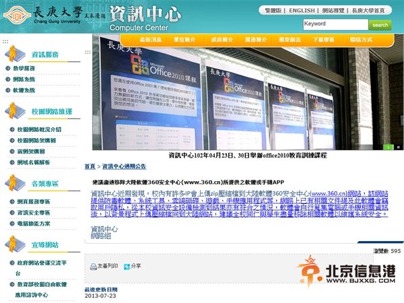The width and height of the screenshot is (404, 303).
Task: Open 資訊安全專區 sidebar link
Action: click(34, 213)
